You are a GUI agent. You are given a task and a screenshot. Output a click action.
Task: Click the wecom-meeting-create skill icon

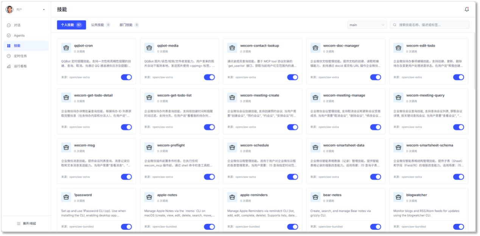pos(232,98)
